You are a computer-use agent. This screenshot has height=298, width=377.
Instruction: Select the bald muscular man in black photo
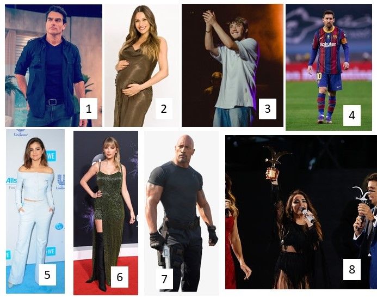click(x=182, y=213)
